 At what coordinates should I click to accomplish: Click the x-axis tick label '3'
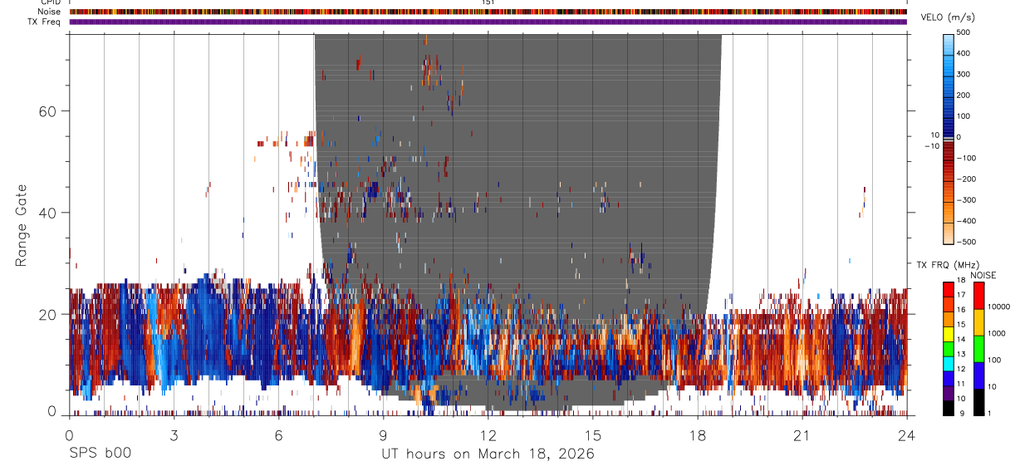coord(174,435)
